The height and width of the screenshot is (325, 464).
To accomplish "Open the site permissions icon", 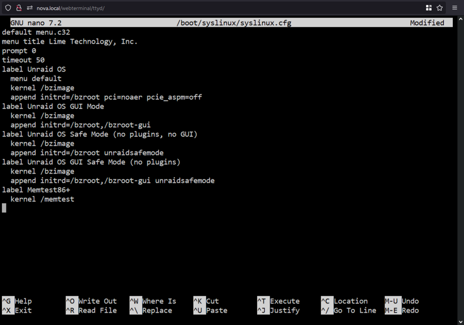I will [x=30, y=8].
